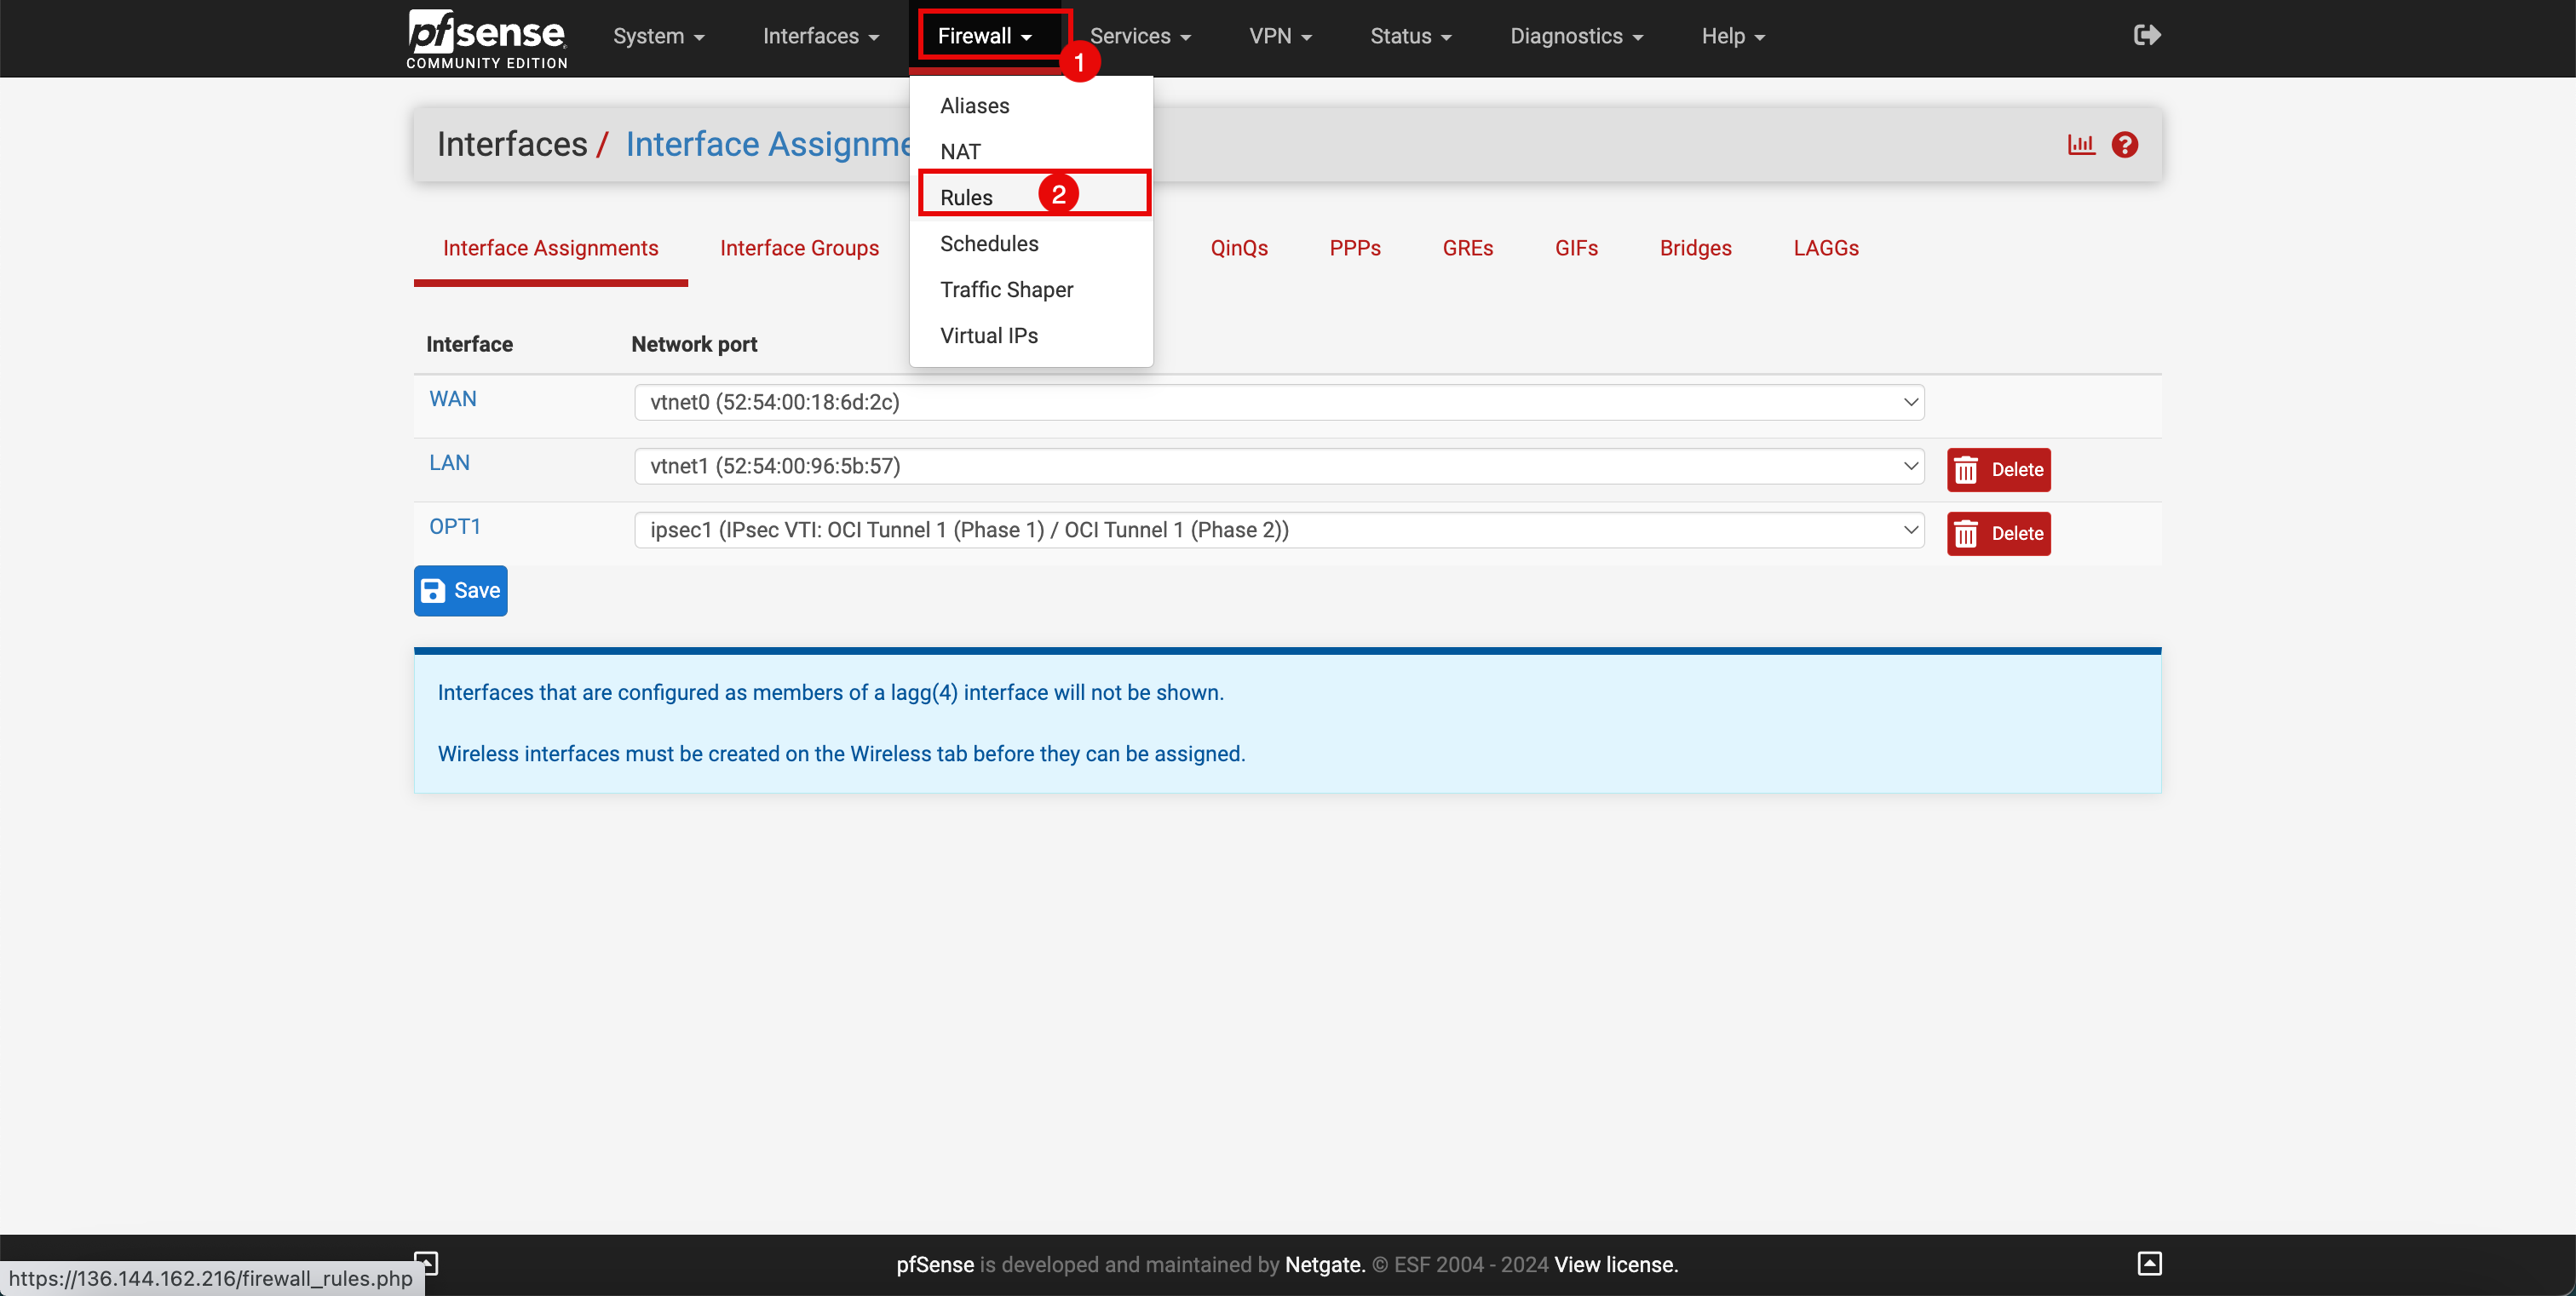This screenshot has width=2576, height=1296.
Task: Click the logout/exit icon top right
Action: (x=2146, y=35)
